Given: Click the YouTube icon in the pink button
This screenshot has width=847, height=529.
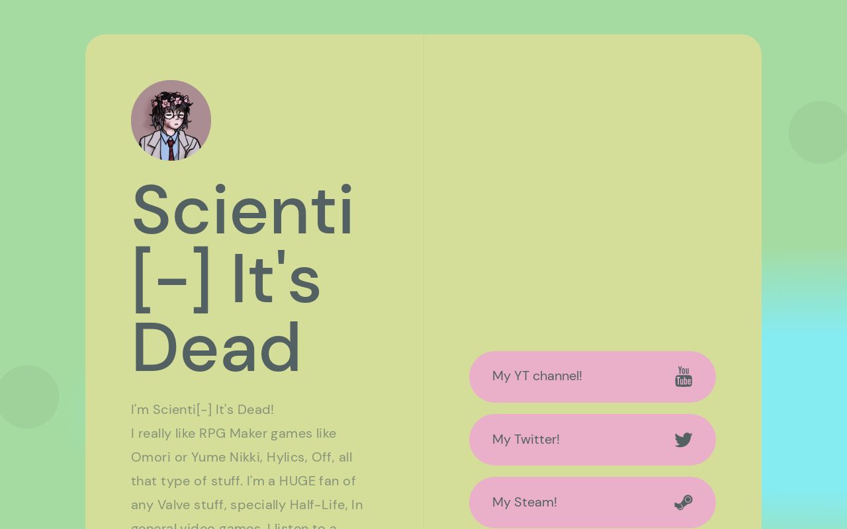Looking at the screenshot, I should click(684, 377).
